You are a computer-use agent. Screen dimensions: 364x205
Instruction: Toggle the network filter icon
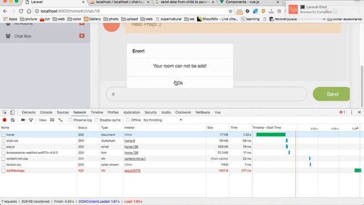coord(31,120)
